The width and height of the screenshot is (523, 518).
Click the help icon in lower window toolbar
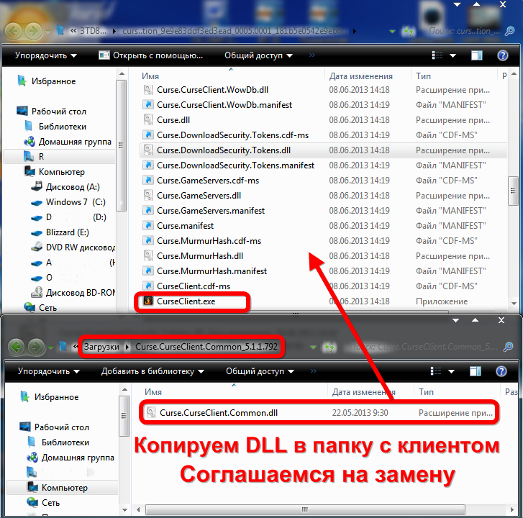[x=502, y=371]
